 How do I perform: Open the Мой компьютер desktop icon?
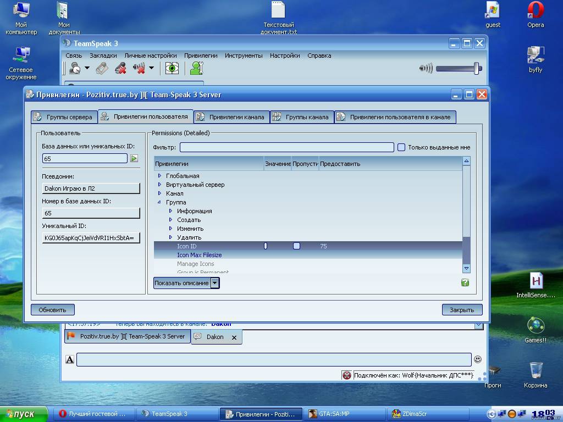[21, 18]
